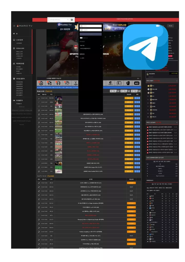Select the baseball filter icon in sports bar
Viewport: 185px width, 262px height.
(67, 83)
